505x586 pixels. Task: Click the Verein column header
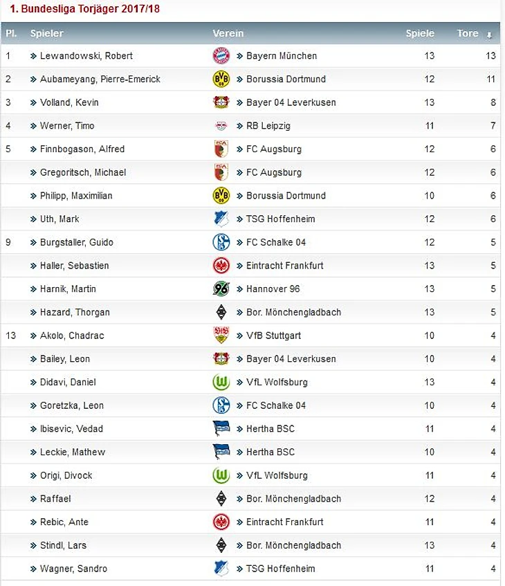coord(228,33)
